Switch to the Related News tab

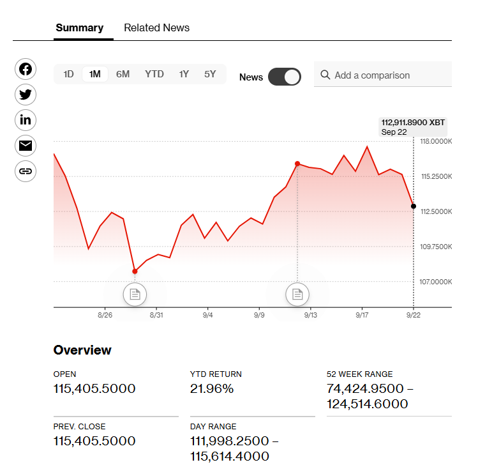(x=156, y=28)
